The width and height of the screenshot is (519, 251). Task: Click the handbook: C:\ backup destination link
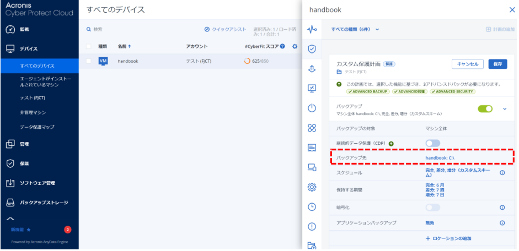440,158
